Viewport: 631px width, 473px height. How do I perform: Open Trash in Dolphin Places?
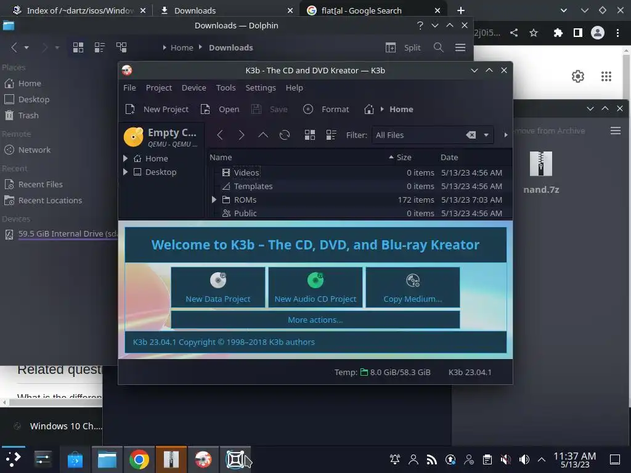pos(28,115)
